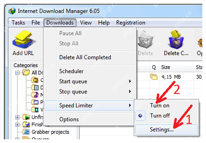Select the All Downloads folder icon
Screen dimensions: 206x143
coord(26,73)
